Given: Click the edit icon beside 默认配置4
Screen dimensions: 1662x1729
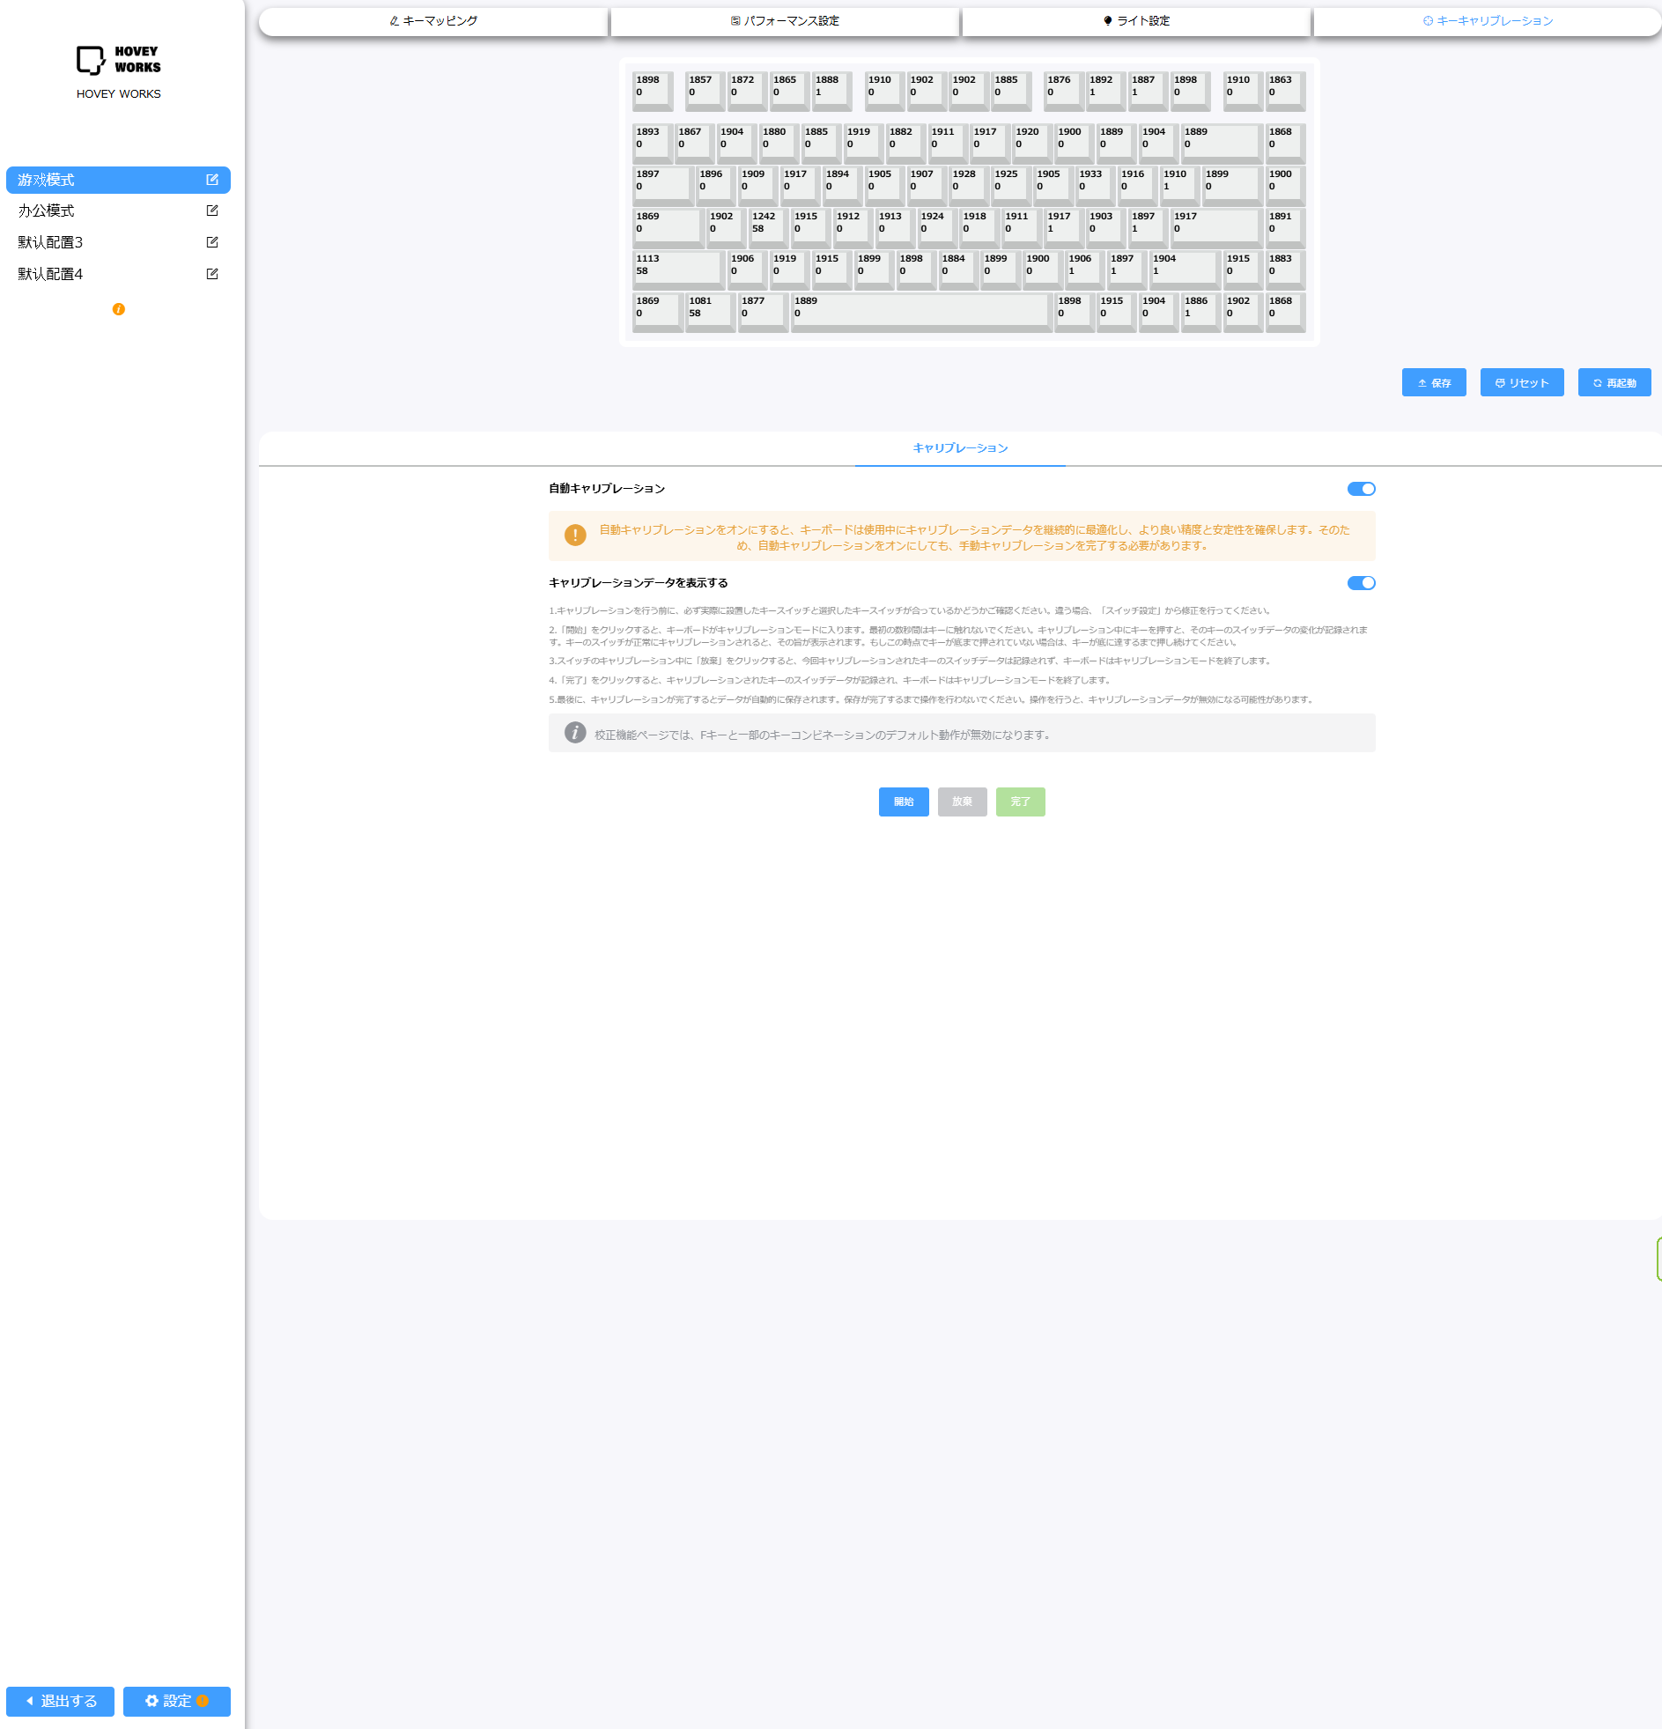Looking at the screenshot, I should [x=211, y=274].
